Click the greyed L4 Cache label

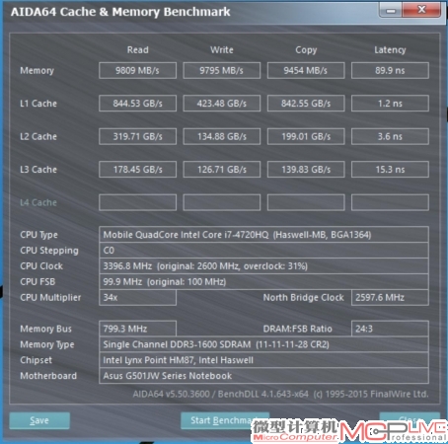(38, 202)
